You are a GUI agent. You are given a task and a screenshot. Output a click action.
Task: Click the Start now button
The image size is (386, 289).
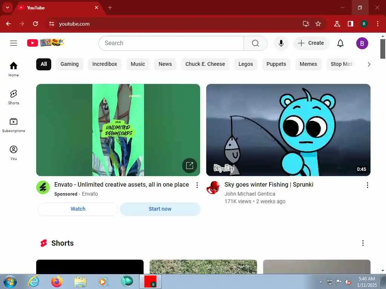[x=160, y=209]
